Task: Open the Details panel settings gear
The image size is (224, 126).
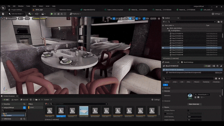Action: [221, 78]
